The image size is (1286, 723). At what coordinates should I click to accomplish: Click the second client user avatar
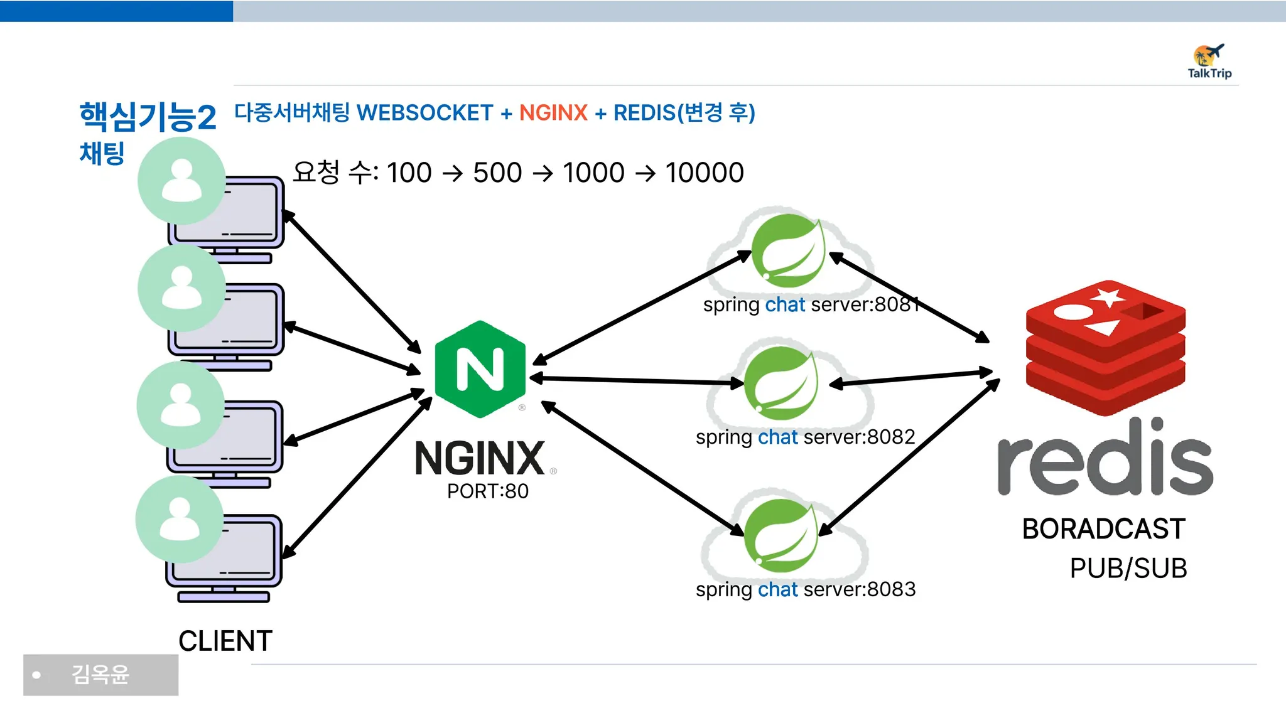click(x=181, y=288)
